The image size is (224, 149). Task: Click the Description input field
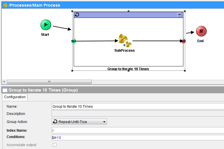pyautogui.click(x=138, y=113)
